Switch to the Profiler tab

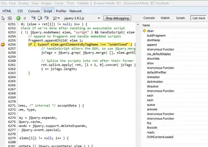pos(61,11)
